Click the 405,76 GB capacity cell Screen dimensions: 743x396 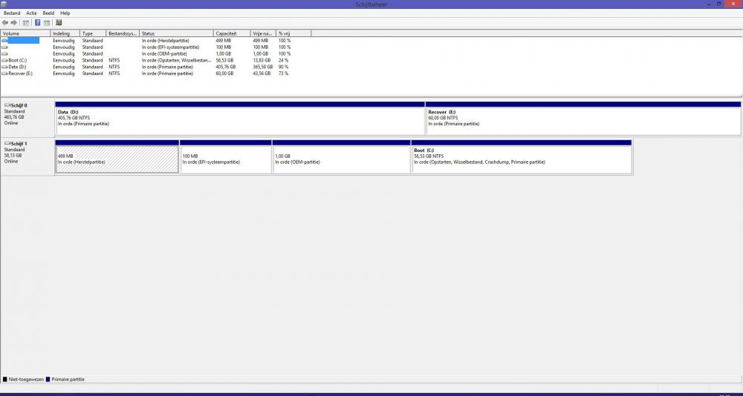click(x=226, y=67)
